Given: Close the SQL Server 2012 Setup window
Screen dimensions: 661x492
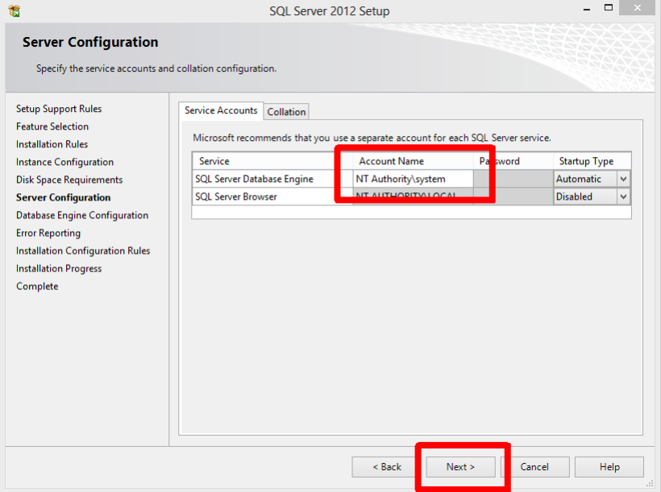Looking at the screenshot, I should (637, 8).
